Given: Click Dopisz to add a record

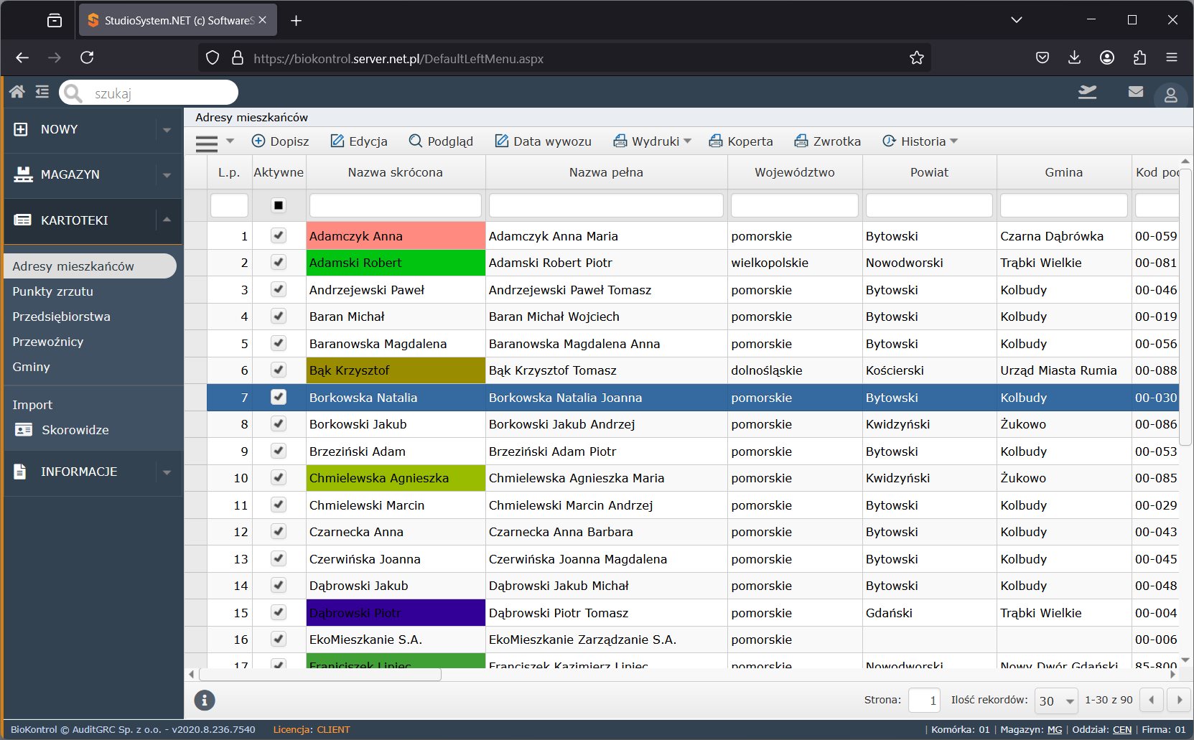Looking at the screenshot, I should [x=280, y=141].
